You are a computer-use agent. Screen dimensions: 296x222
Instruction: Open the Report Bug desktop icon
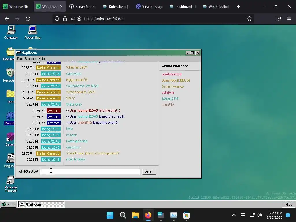(32, 32)
